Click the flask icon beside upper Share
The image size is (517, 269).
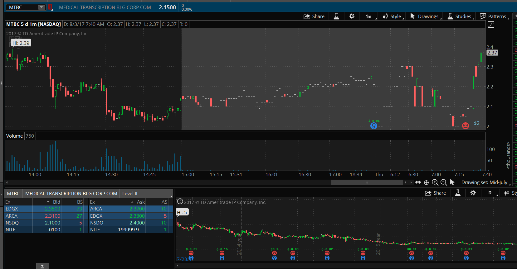(336, 17)
